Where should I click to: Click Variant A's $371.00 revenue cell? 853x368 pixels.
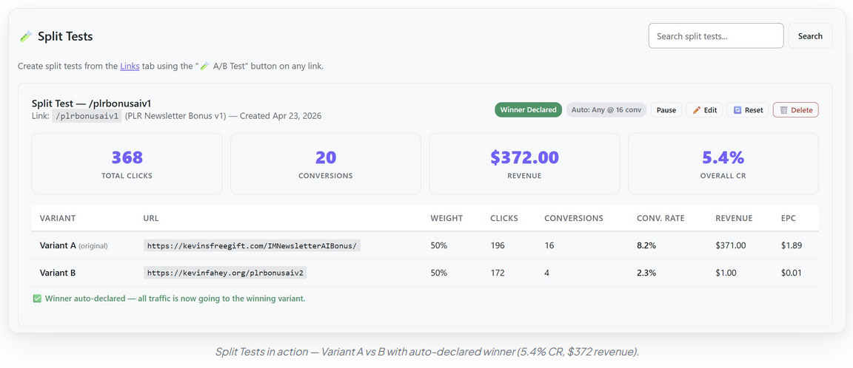coord(732,245)
